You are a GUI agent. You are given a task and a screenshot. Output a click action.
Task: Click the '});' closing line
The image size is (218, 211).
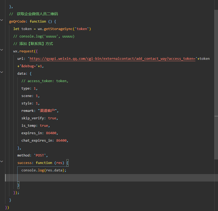16,193
